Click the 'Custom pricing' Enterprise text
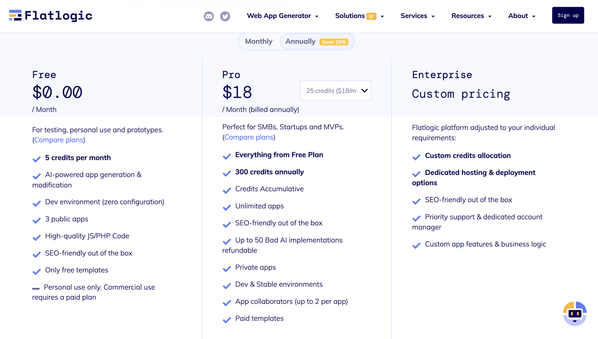 pos(461,94)
